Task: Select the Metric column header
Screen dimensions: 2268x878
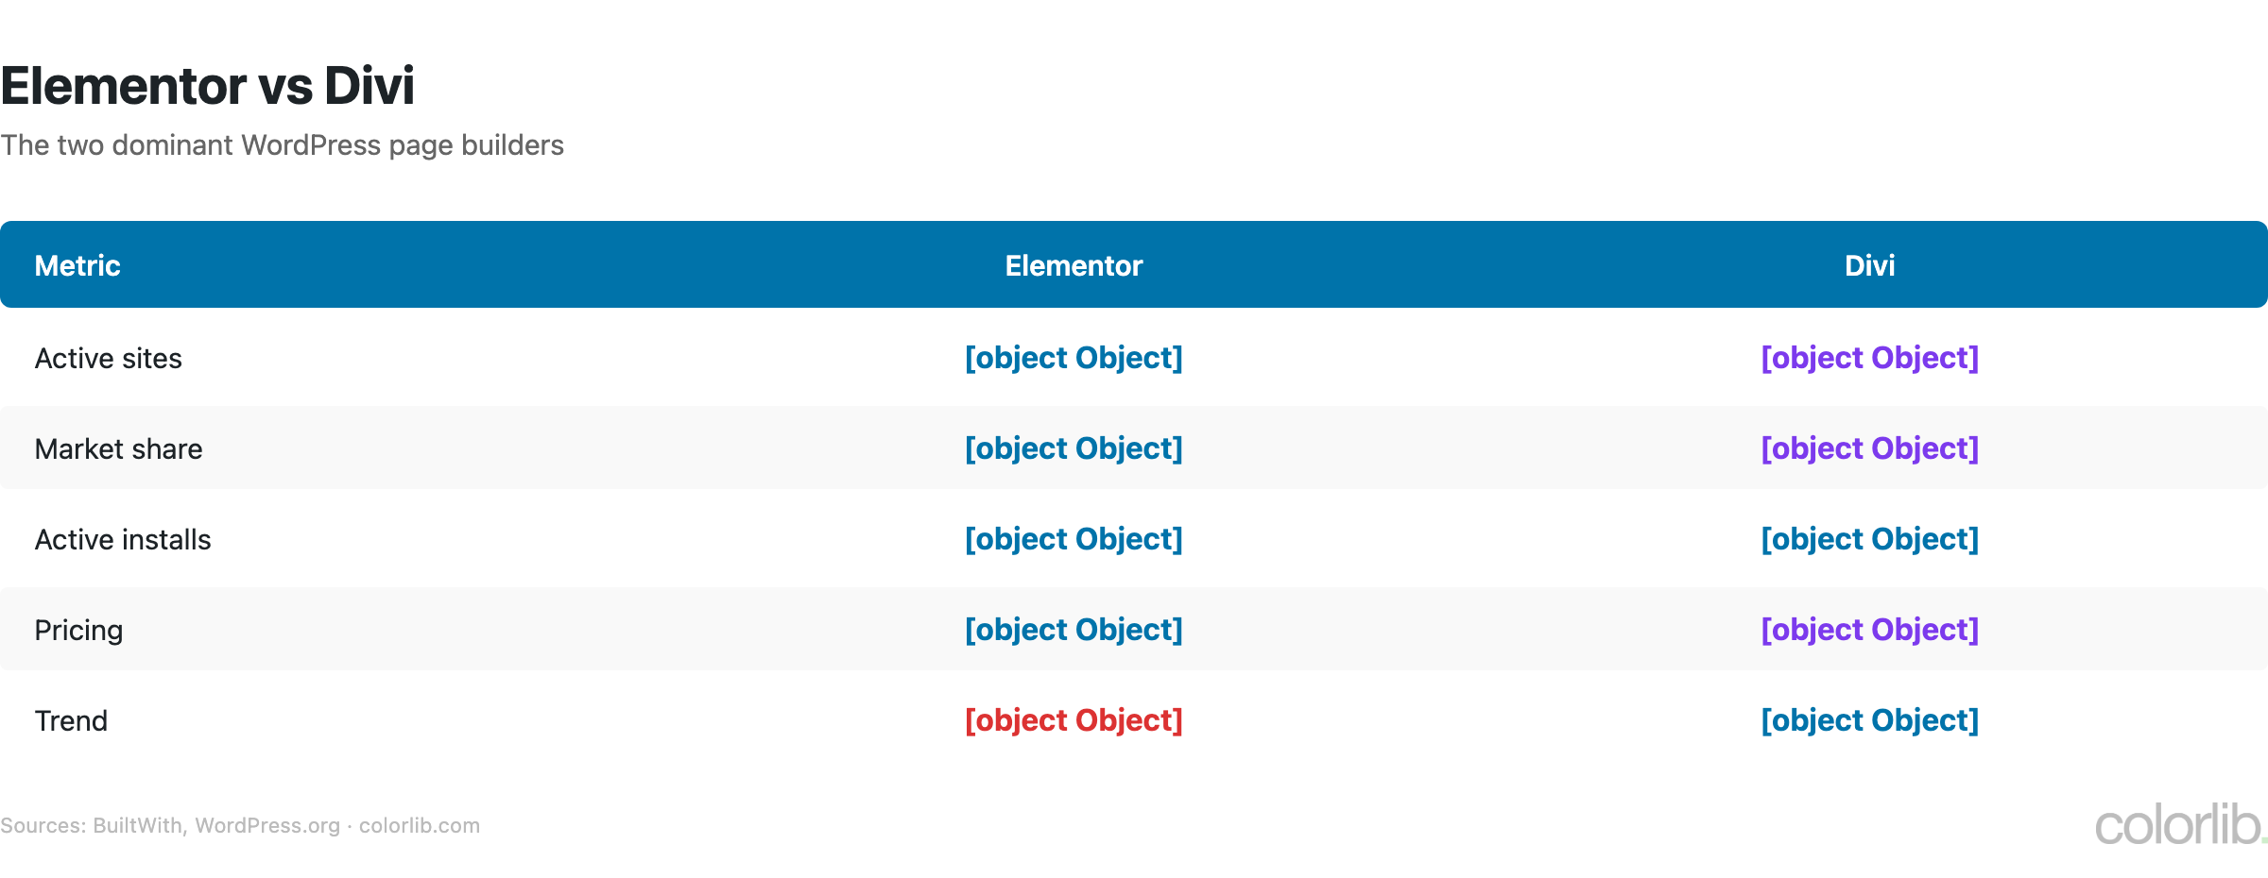Action: [x=77, y=266]
